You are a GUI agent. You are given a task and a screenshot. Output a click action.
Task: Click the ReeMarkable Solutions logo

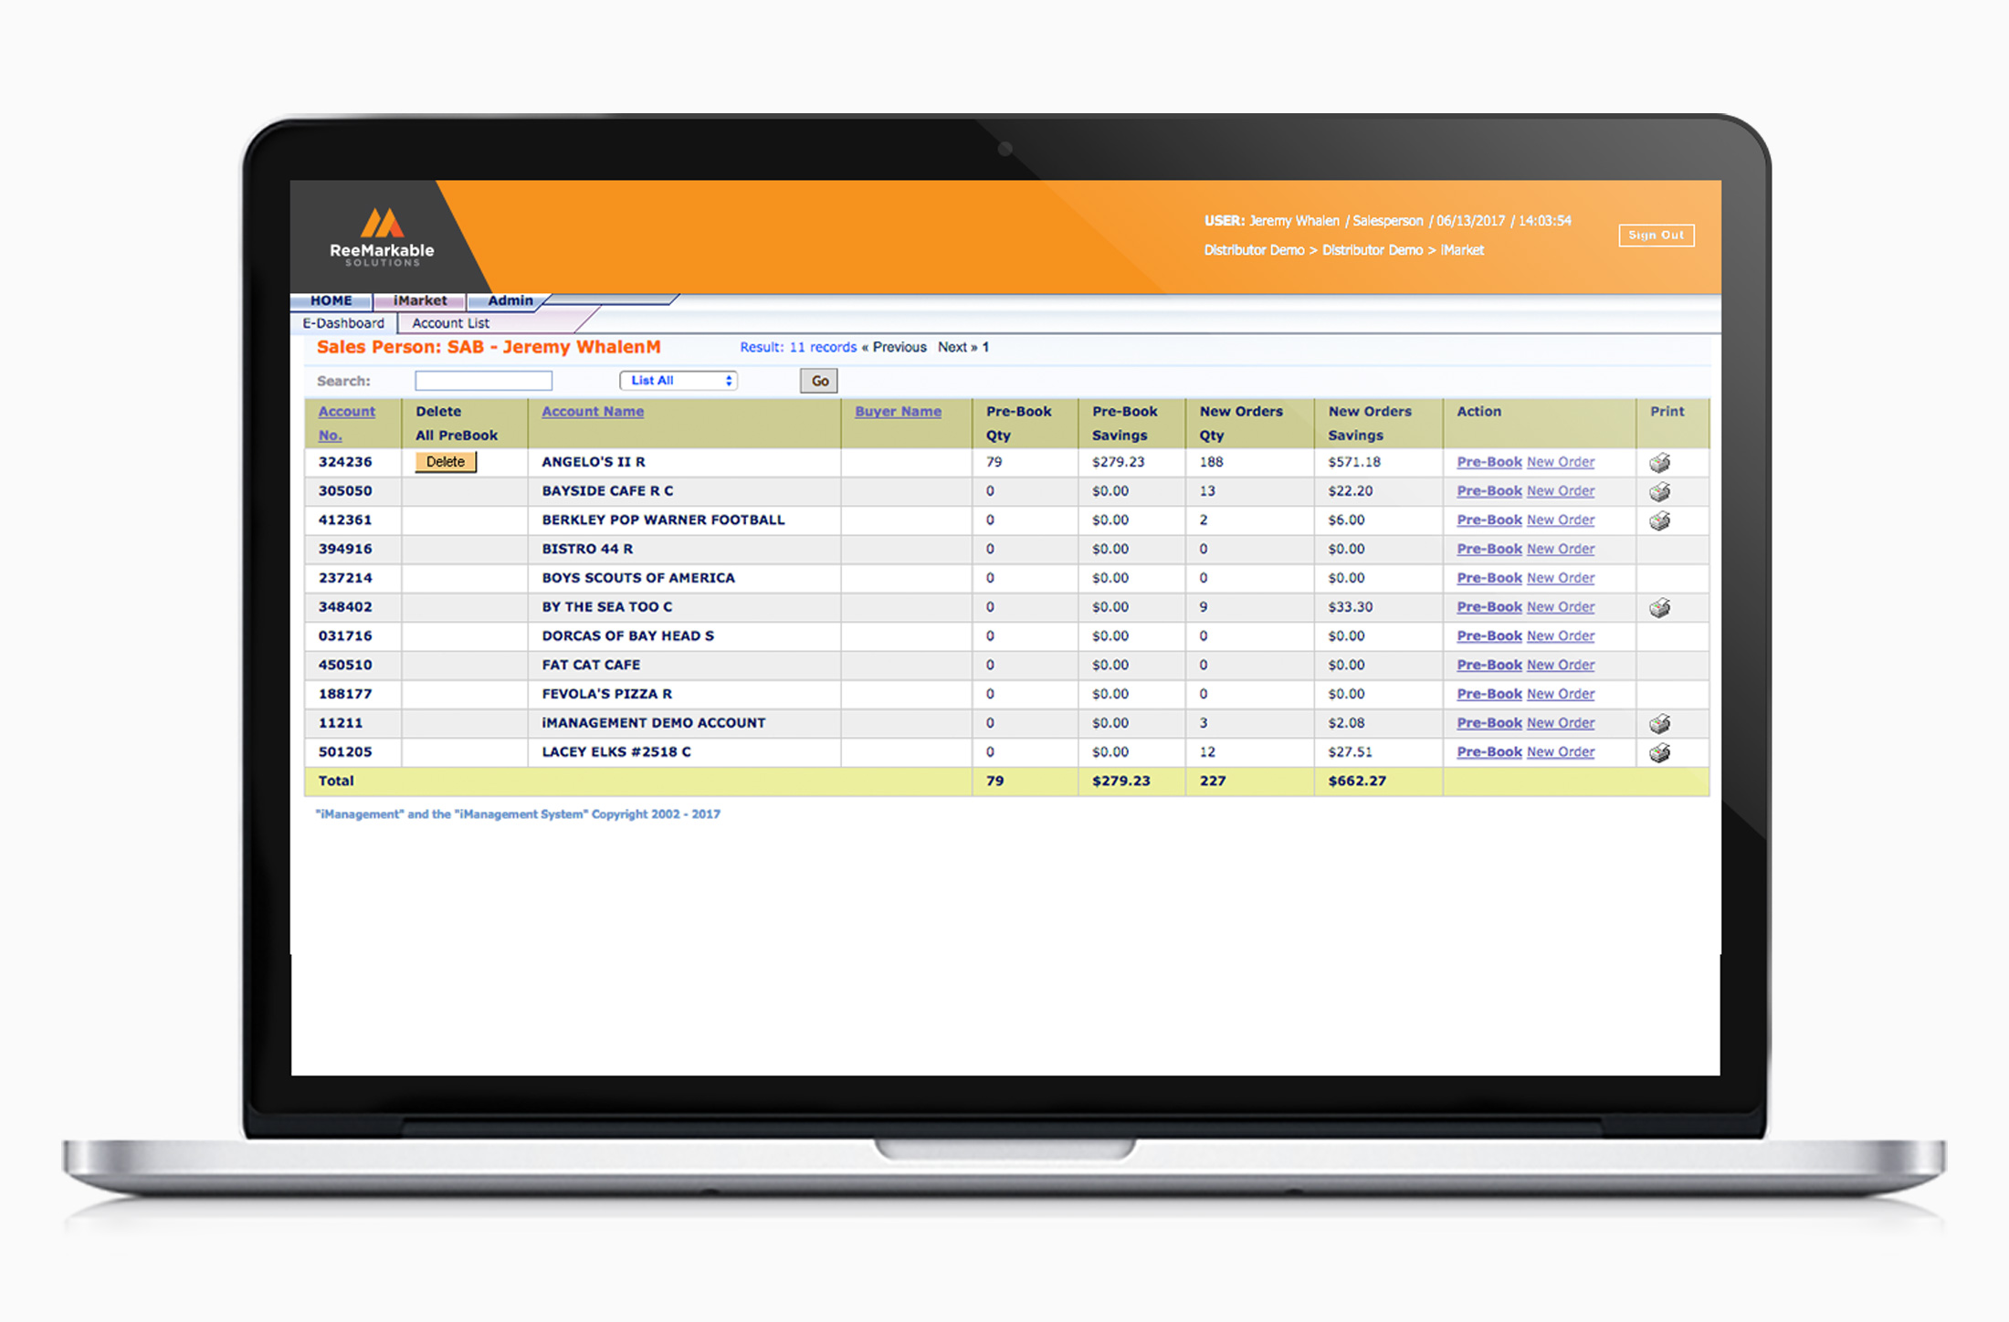point(382,237)
